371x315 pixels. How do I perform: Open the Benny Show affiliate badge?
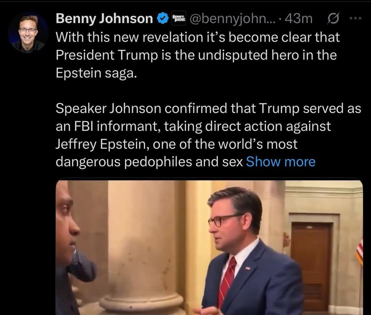[x=179, y=18]
